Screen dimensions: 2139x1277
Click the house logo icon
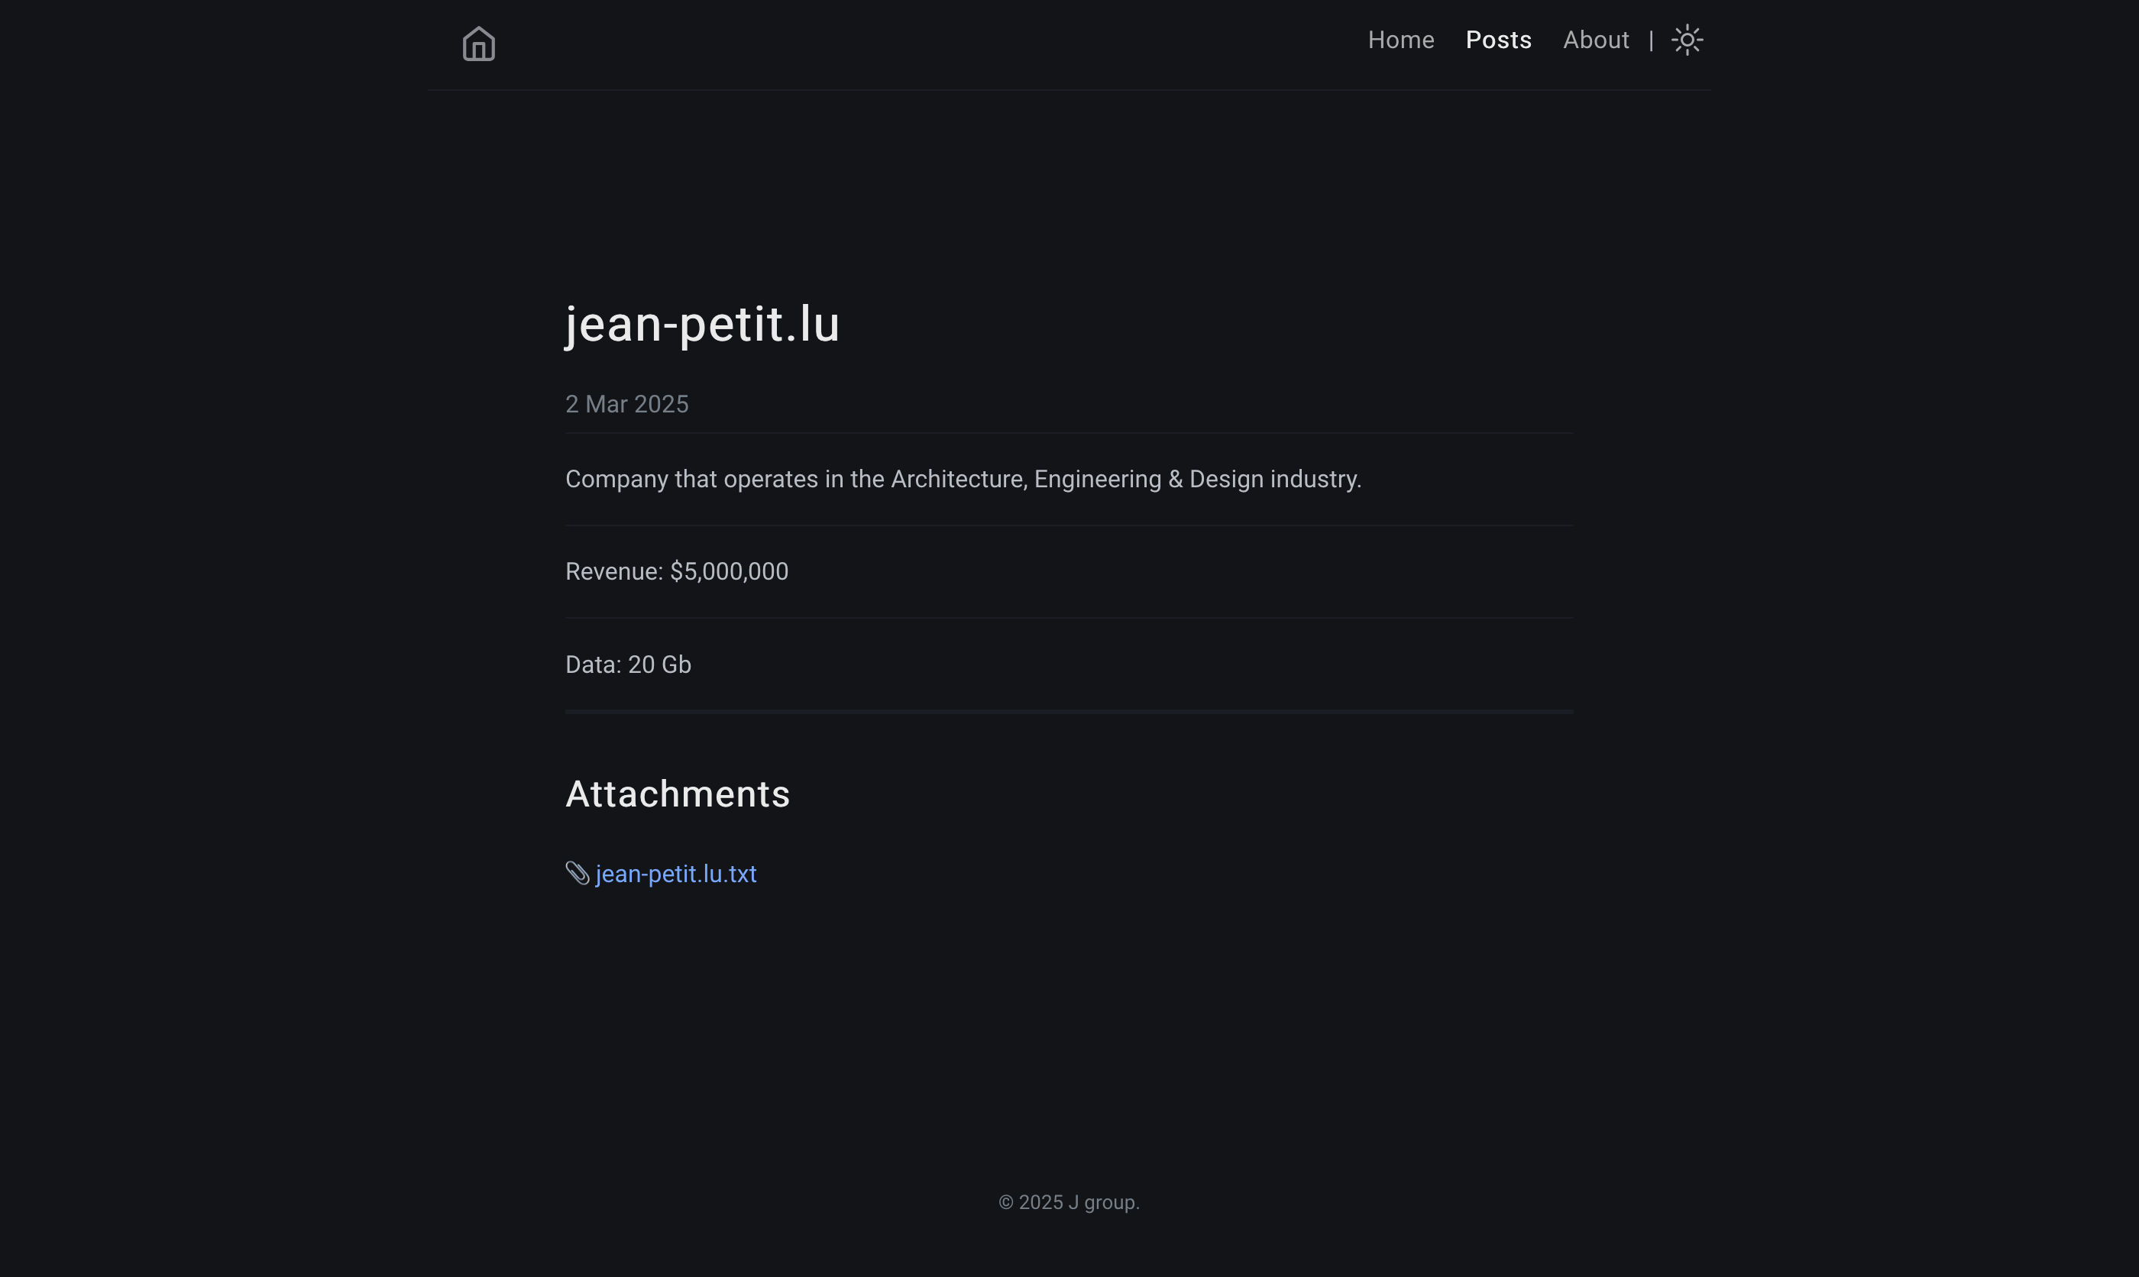(x=478, y=44)
